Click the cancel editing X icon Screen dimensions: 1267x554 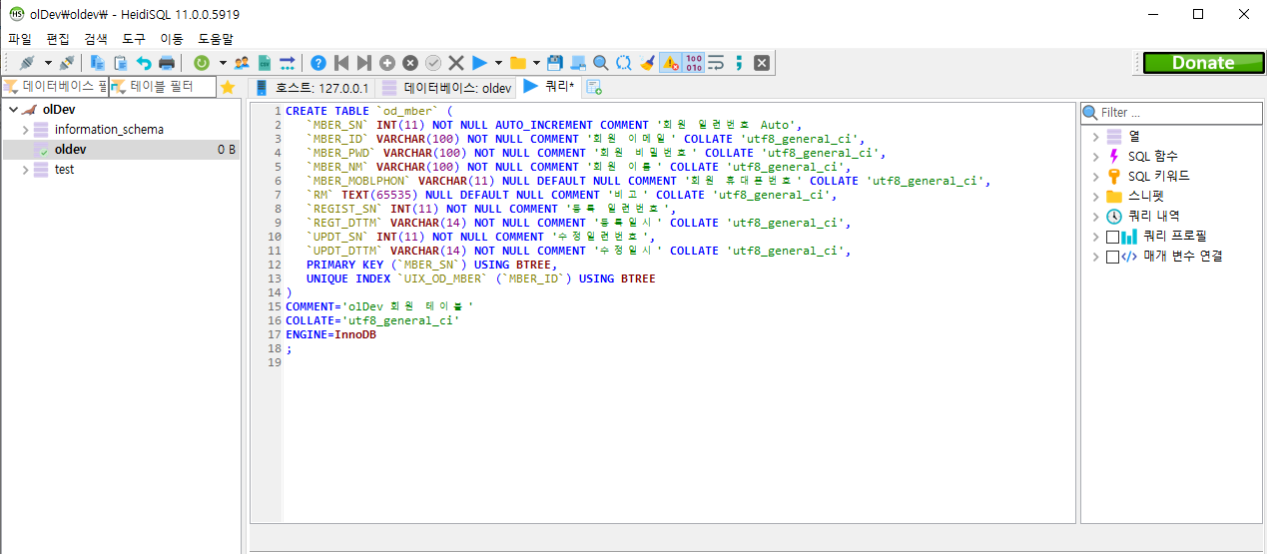456,63
